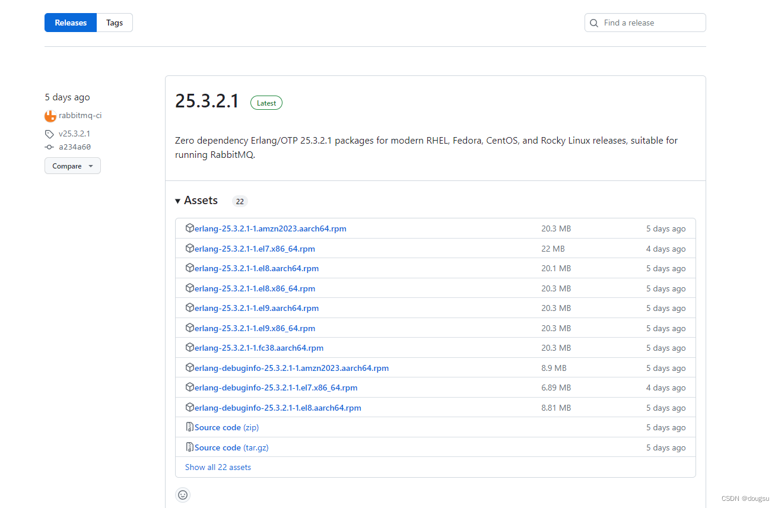778x508 pixels.
Task: Click the 22 assets count badge
Action: [240, 201]
